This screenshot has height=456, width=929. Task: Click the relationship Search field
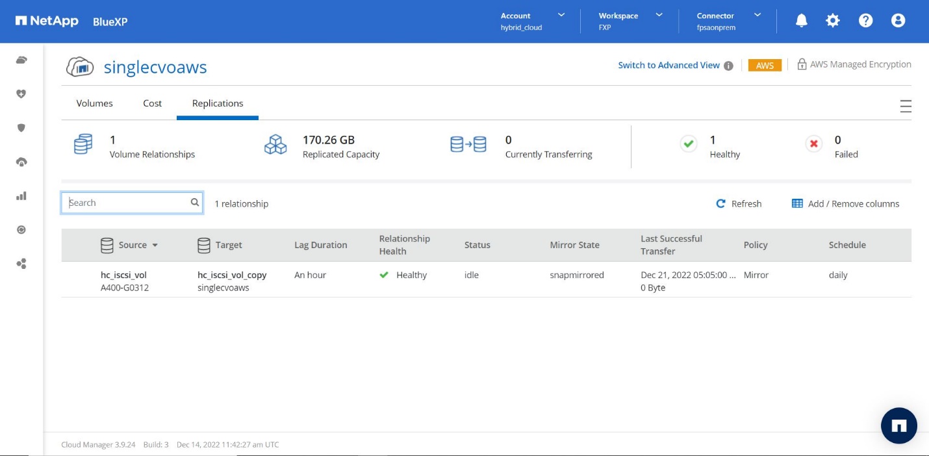(x=127, y=203)
